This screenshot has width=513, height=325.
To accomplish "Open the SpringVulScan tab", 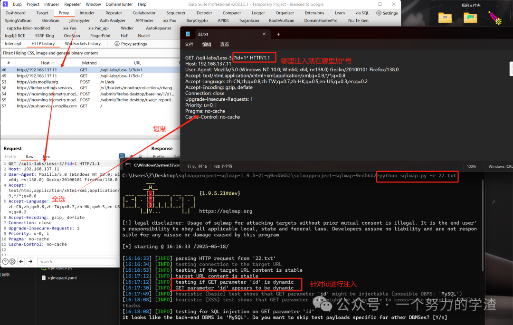I will (18, 20).
